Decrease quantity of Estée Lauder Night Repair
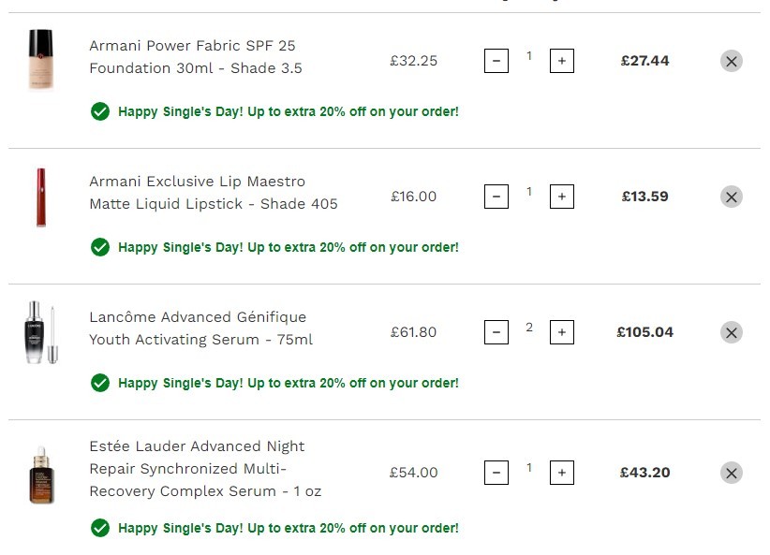The height and width of the screenshot is (555, 770). pos(496,473)
